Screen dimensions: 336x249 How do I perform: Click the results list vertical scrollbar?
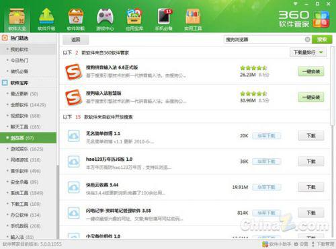point(333,86)
